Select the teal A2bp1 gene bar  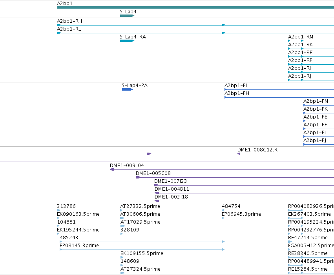pos(195,8)
